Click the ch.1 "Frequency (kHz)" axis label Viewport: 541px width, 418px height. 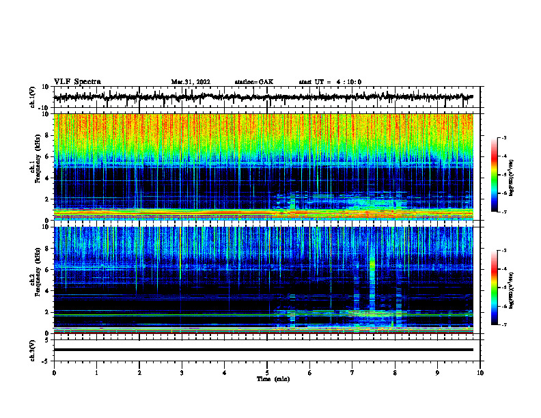38,158
